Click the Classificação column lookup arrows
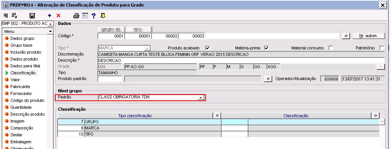The width and height of the screenshot is (391, 149). click(x=375, y=115)
